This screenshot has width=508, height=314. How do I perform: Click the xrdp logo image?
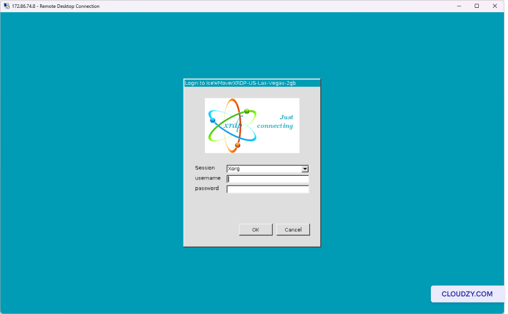tap(252, 125)
